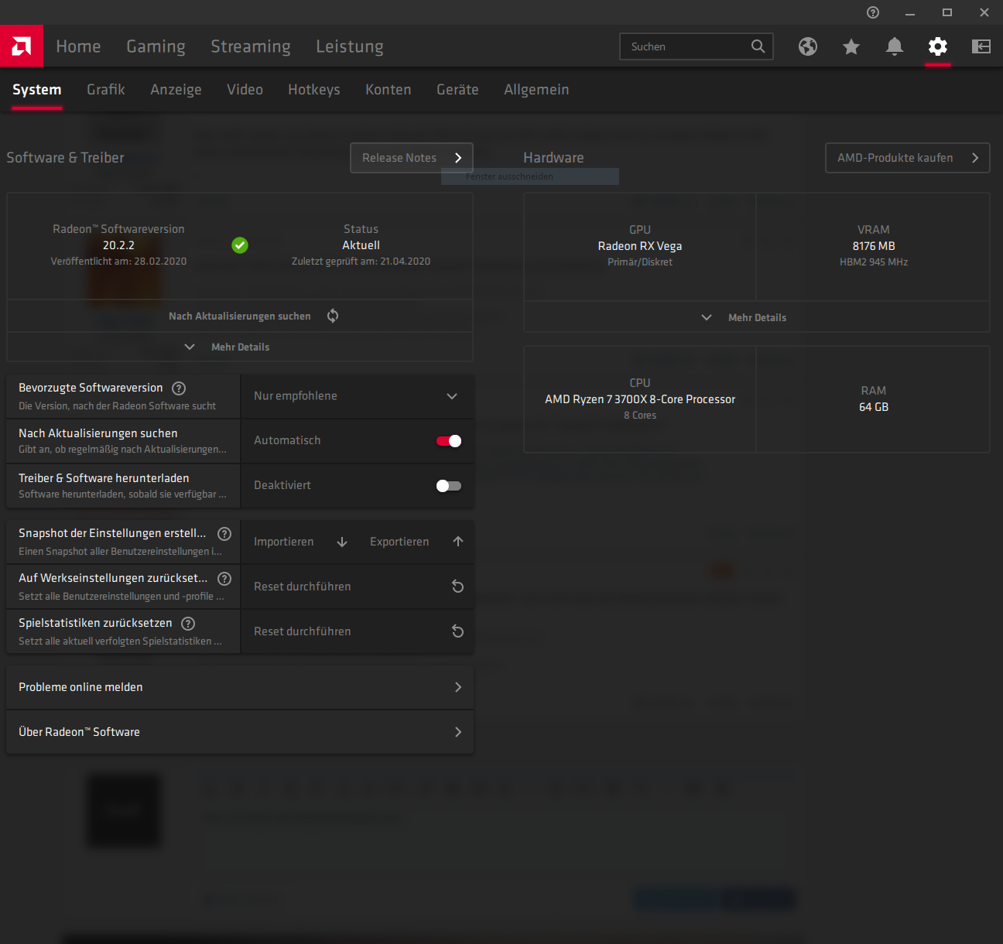Open settings gear icon
This screenshot has height=944, width=1003.
[x=938, y=46]
